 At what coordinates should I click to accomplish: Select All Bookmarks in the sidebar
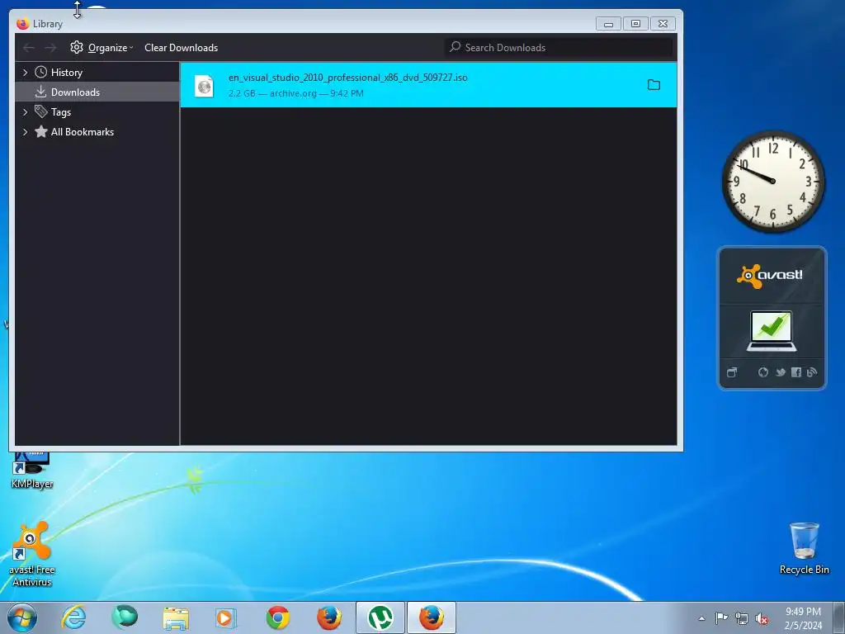[82, 132]
